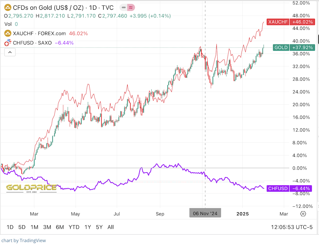Click the Vol indicator label
Screen dimensions: 319x246
coord(8,24)
